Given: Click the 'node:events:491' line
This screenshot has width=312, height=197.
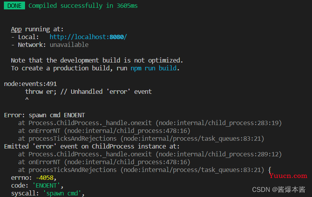Looking at the screenshot, I should pyautogui.click(x=30, y=84).
